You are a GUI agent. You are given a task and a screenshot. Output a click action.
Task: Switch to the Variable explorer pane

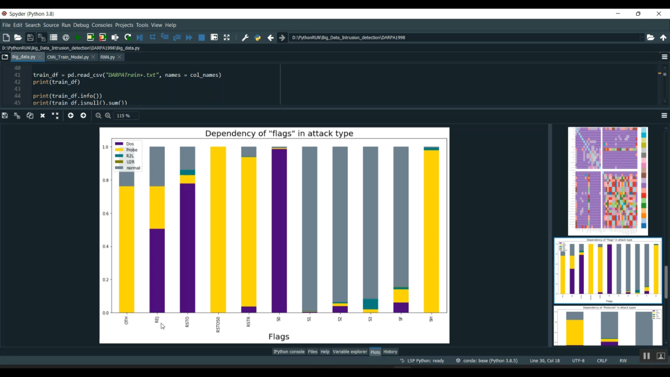coord(350,352)
